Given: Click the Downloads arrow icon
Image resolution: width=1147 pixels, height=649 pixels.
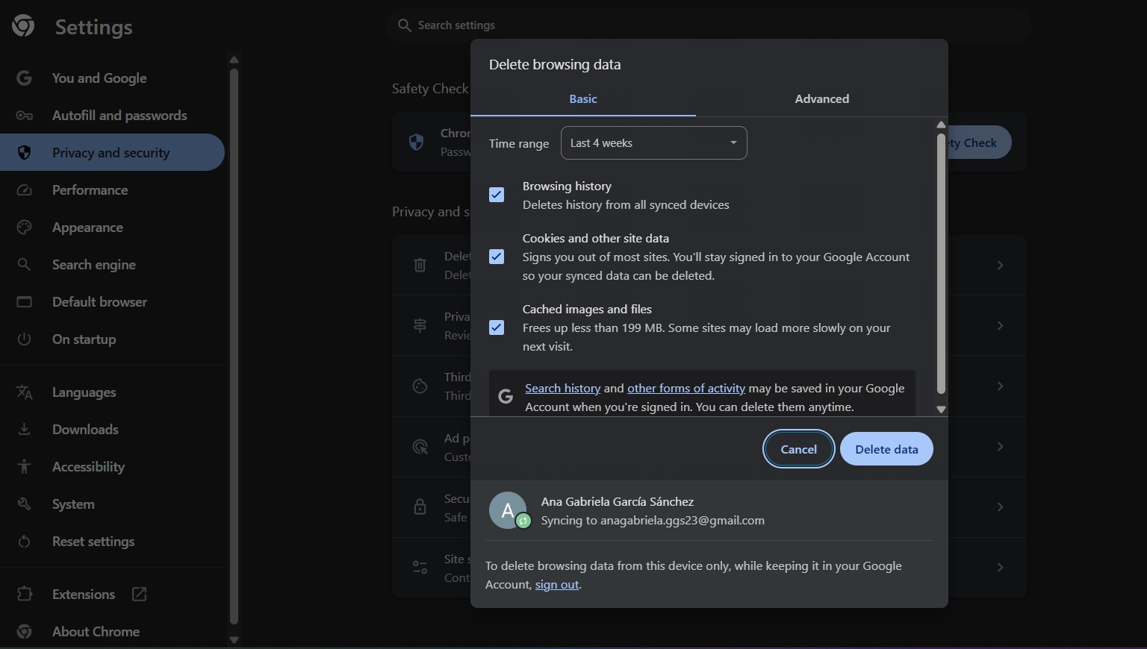Looking at the screenshot, I should click(24, 430).
